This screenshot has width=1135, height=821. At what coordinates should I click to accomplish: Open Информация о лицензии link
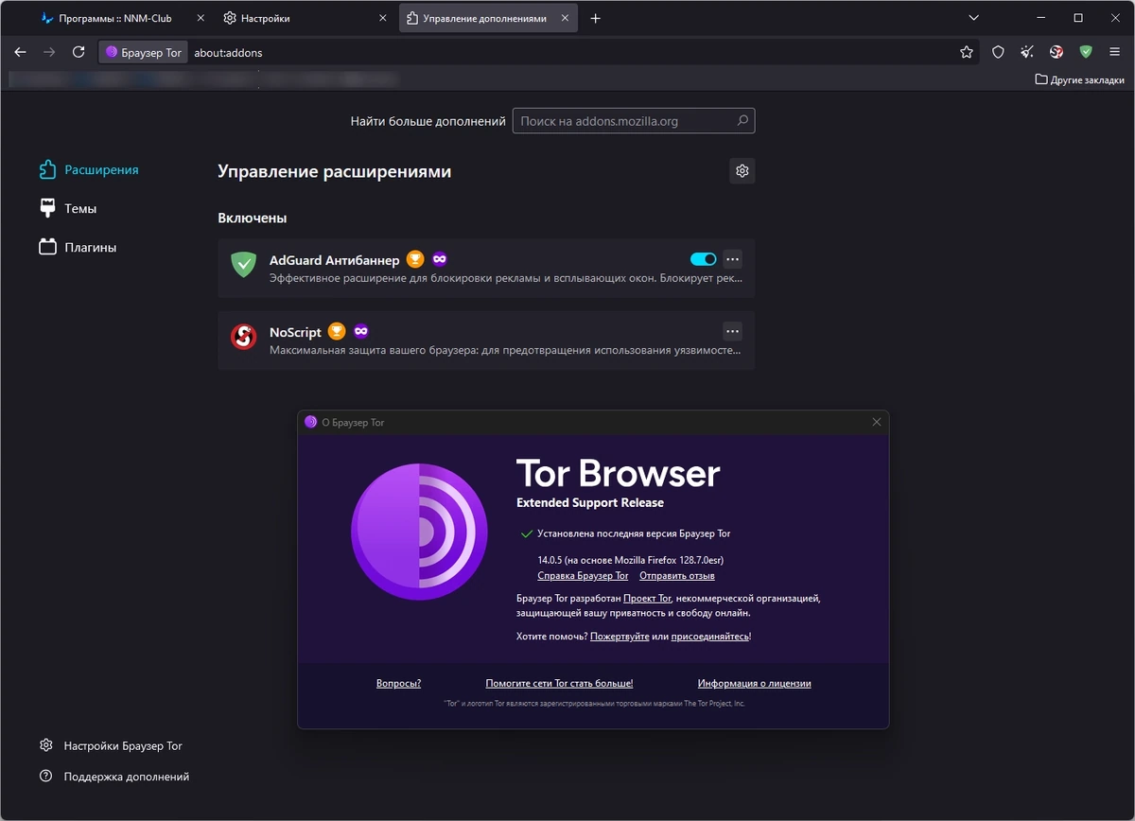[x=754, y=683]
